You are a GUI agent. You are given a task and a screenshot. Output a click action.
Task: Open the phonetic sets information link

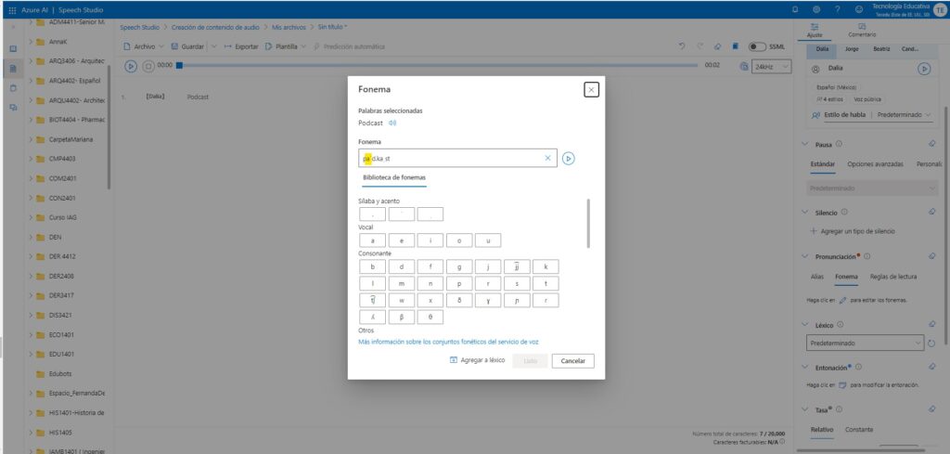[448, 342]
